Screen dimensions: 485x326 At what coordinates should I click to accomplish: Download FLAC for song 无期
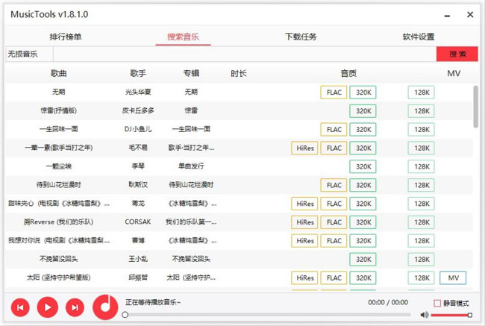tap(334, 93)
